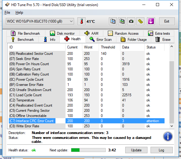Switch to the Random Access tab
181x159 pixels.
[123, 33]
